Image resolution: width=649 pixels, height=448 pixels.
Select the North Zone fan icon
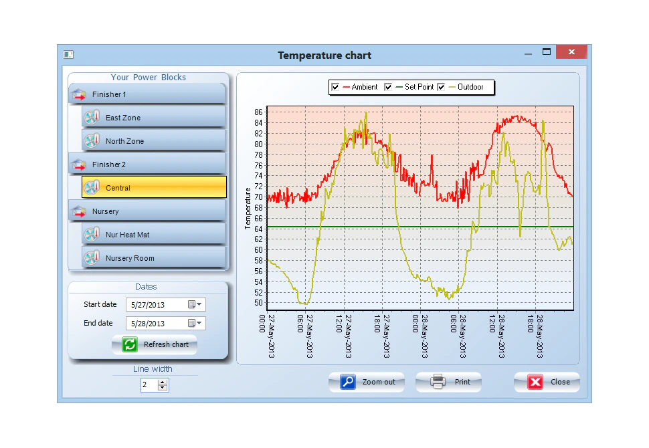92,140
